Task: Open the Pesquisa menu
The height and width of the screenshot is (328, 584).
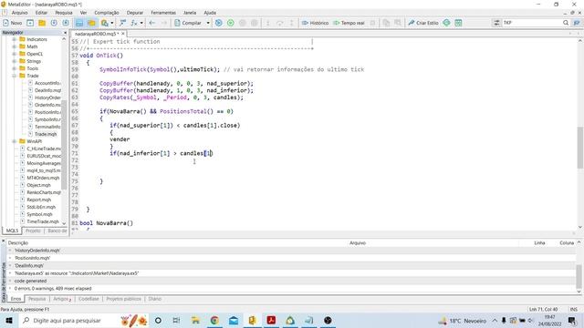Action: pos(64,13)
